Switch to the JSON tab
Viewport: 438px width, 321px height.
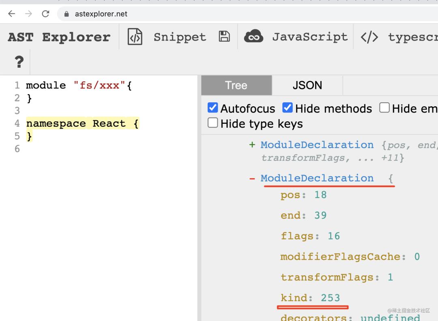pyautogui.click(x=307, y=85)
